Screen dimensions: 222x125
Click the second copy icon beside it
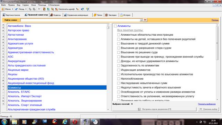(x=34, y=9)
